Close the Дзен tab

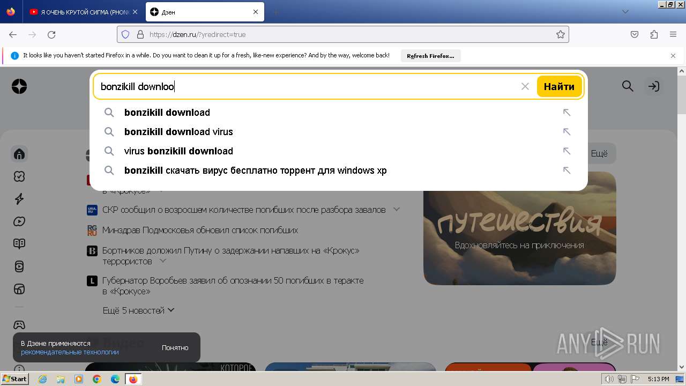(x=256, y=12)
